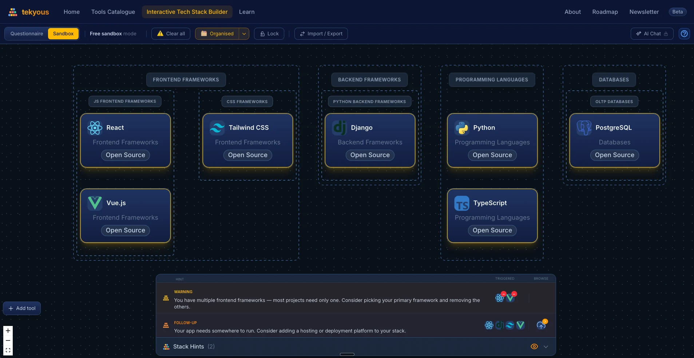Click Vue icon in the warning hint
The image size is (694, 358).
pos(510,298)
